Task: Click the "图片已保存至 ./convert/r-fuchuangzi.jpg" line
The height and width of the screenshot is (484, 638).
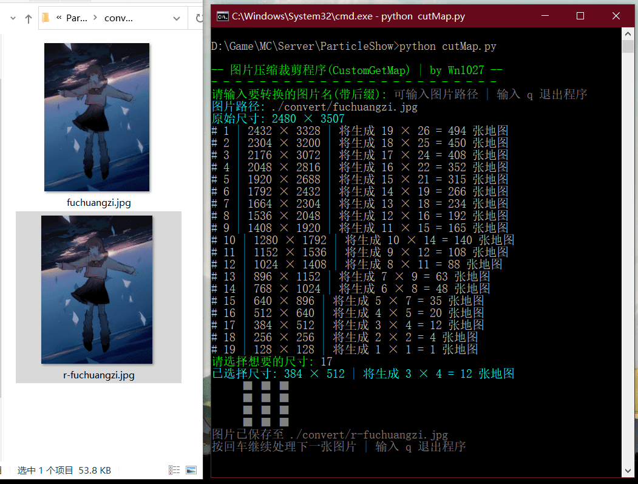Action: pos(330,435)
